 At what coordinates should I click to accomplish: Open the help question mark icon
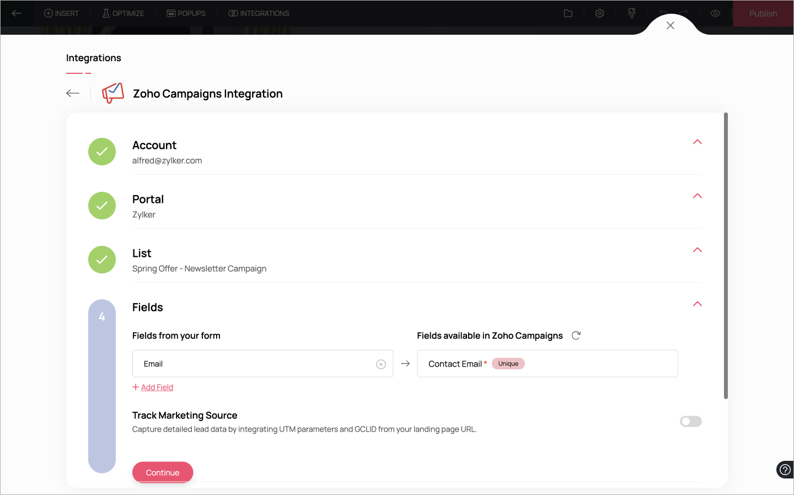pyautogui.click(x=785, y=470)
